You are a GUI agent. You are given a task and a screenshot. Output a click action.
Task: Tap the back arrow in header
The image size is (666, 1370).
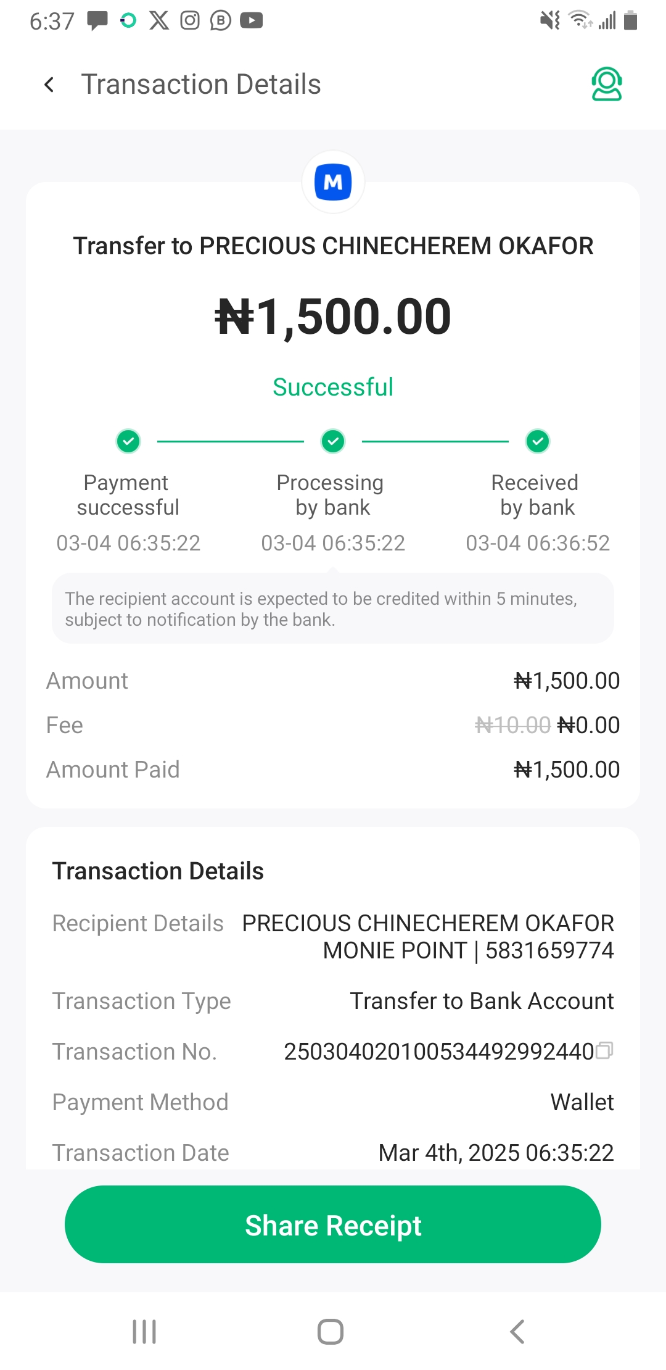pos(49,85)
